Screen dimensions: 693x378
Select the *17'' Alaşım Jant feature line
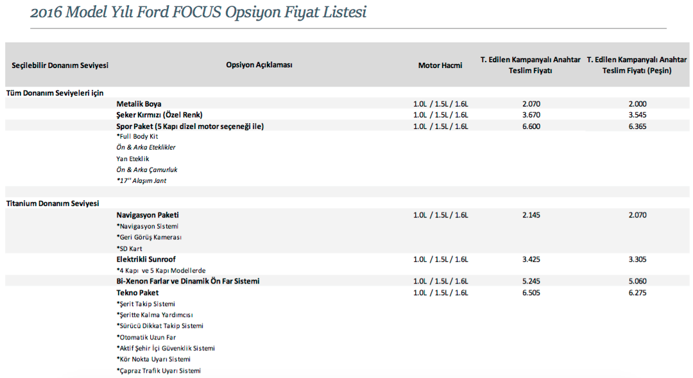point(141,181)
